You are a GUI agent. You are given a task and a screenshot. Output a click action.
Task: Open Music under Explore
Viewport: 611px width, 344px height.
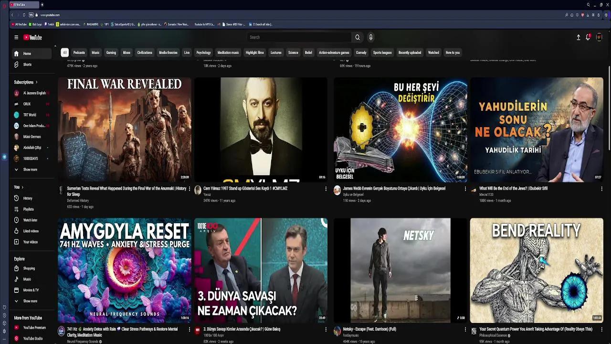click(x=32, y=279)
